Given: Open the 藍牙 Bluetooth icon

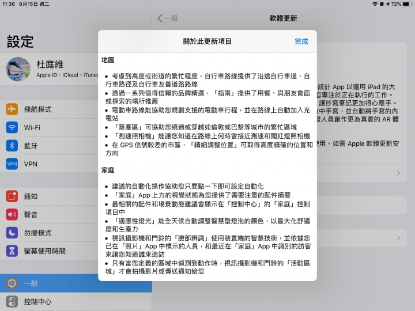Looking at the screenshot, I should pos(12,146).
